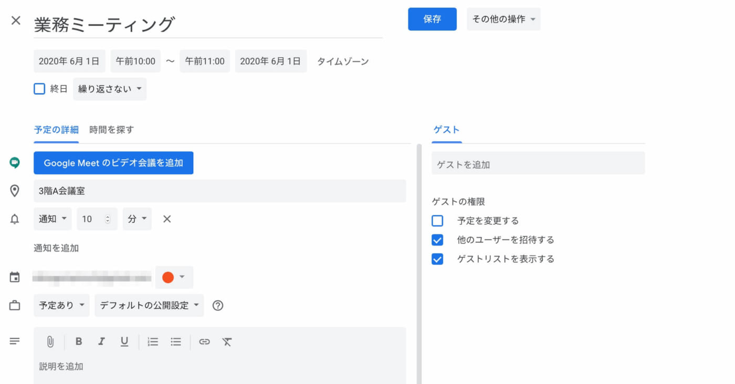
Task: Click the 説明を追加 description area
Action: pyautogui.click(x=219, y=367)
